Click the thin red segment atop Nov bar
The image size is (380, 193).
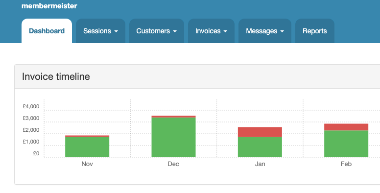87,136
